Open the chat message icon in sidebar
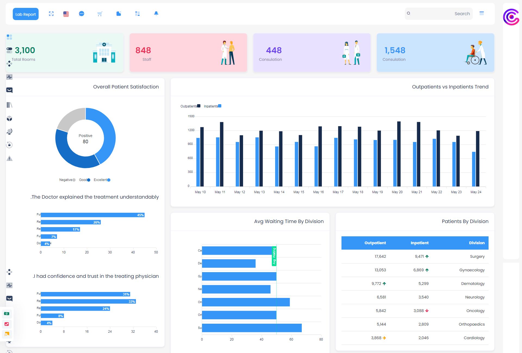The width and height of the screenshot is (522, 353). pyautogui.click(x=10, y=90)
